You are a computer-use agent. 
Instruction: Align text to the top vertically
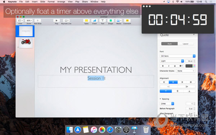click(x=166, y=91)
